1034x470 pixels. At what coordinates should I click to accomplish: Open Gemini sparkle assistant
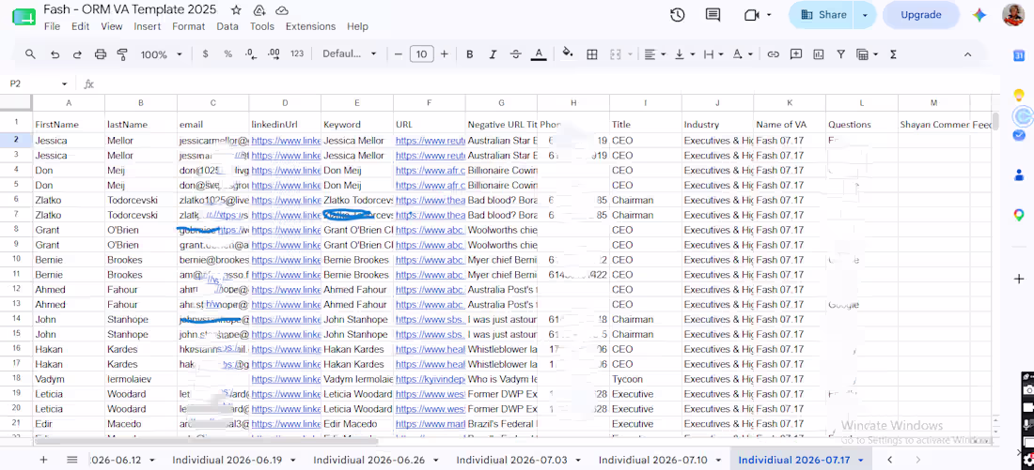979,15
